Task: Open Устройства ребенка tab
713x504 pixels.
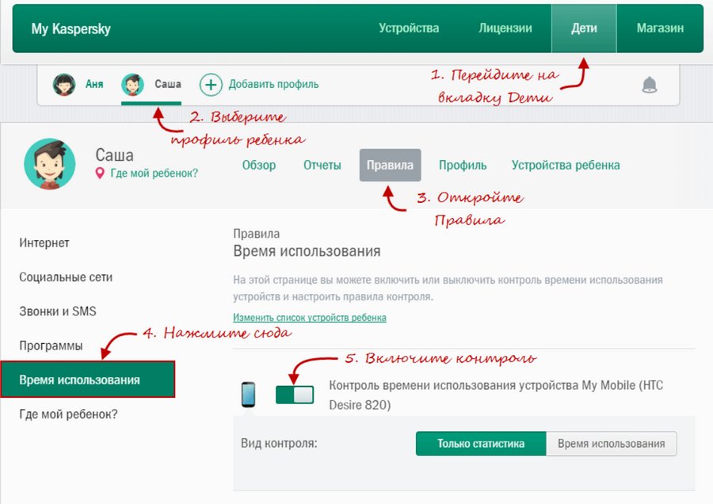Action: (x=566, y=165)
